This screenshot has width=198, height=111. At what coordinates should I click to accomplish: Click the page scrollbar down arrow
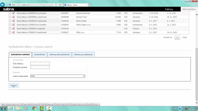click(197, 103)
